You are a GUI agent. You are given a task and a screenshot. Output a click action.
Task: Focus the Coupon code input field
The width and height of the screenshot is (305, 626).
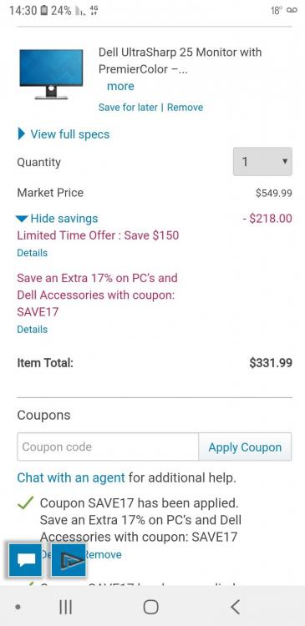coord(108,447)
